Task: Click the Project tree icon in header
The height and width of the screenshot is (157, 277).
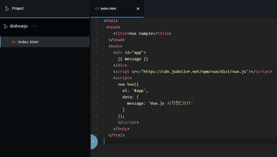Action: click(x=7, y=8)
